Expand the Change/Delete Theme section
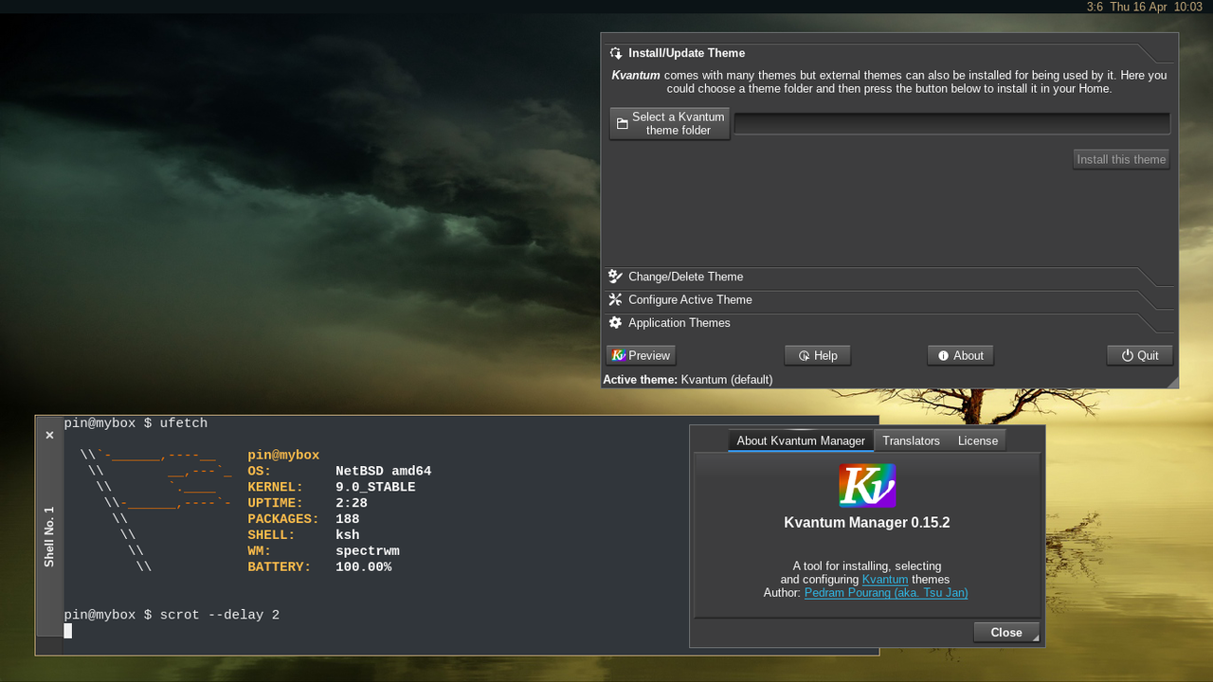The image size is (1213, 682). click(x=889, y=277)
